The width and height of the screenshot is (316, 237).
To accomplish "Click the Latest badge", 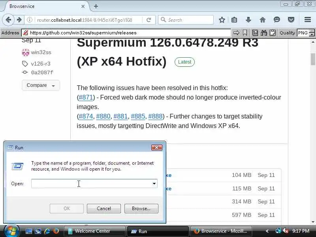I will [x=184, y=62].
